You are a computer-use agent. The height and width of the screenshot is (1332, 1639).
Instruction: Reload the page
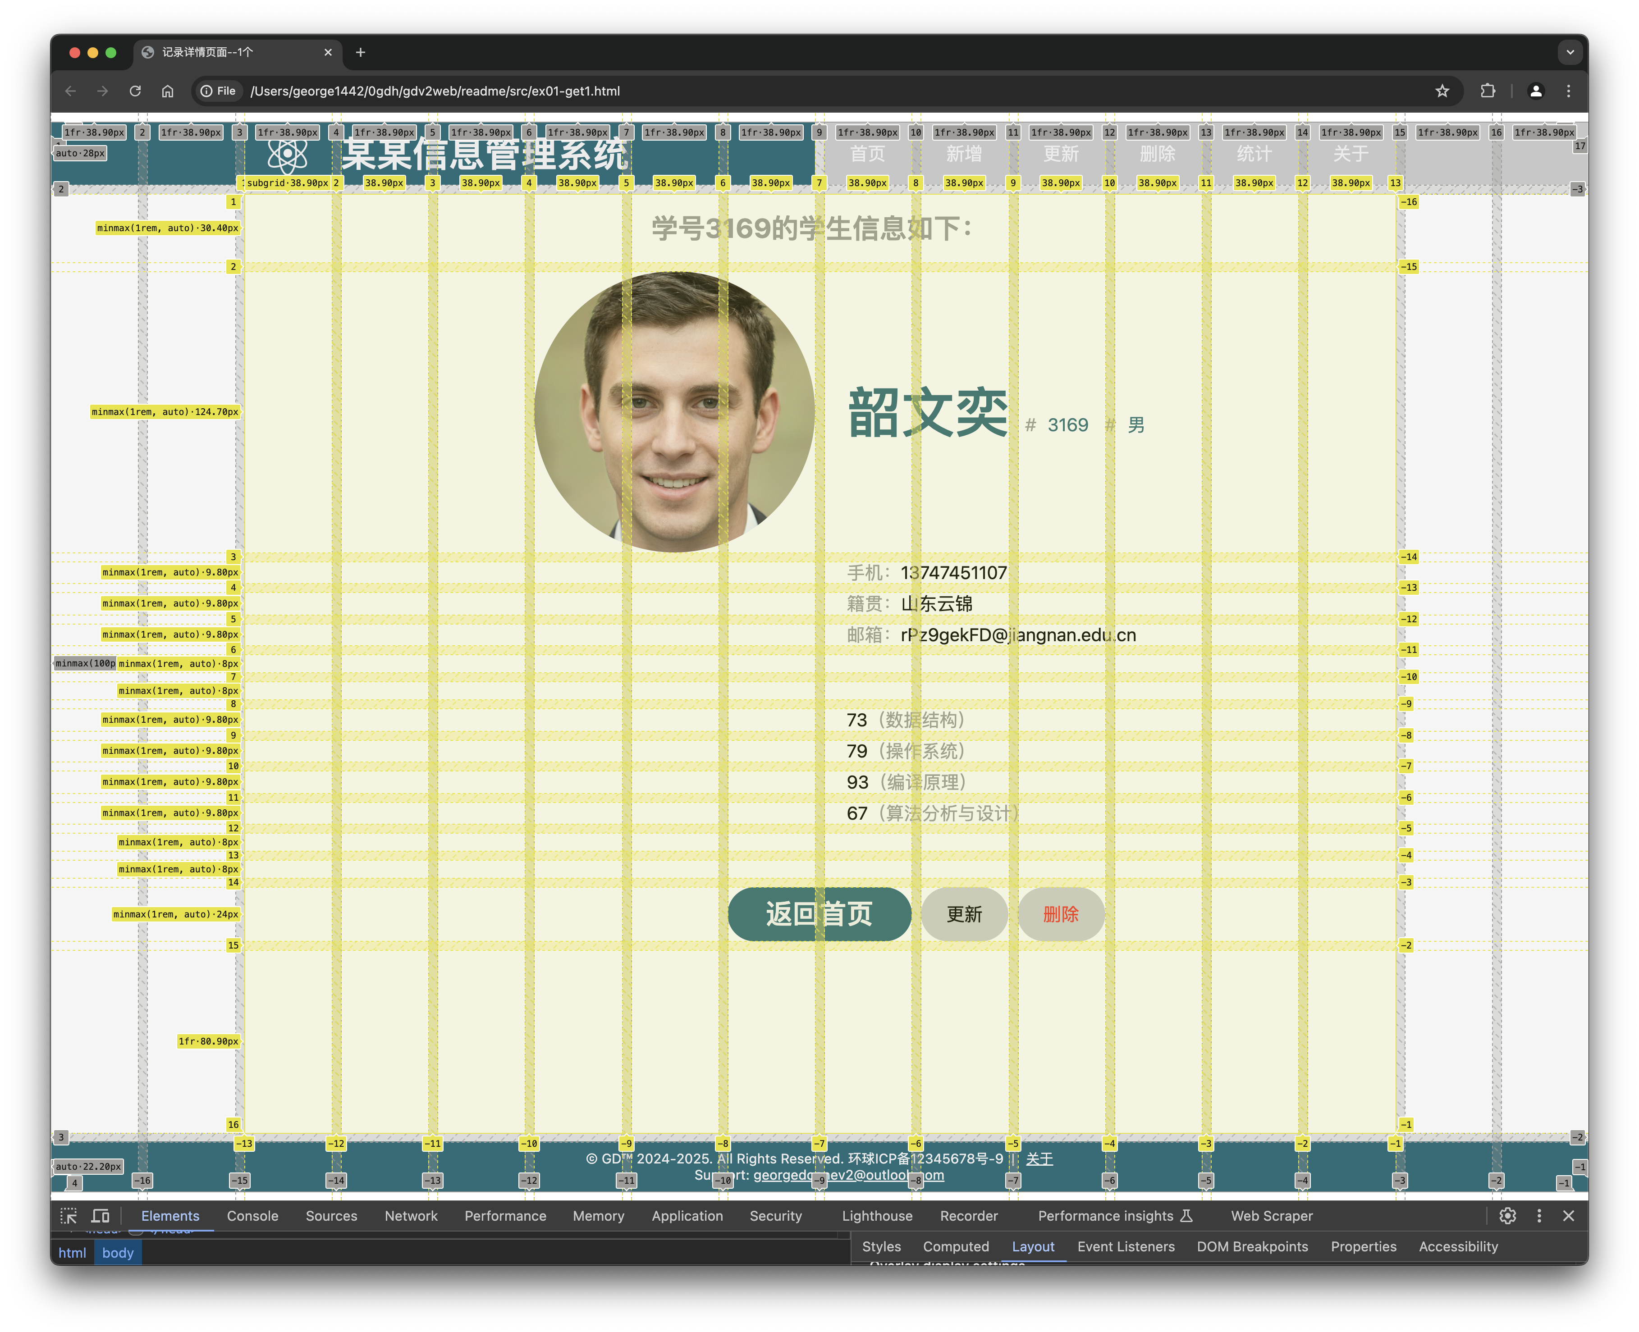[x=135, y=91]
